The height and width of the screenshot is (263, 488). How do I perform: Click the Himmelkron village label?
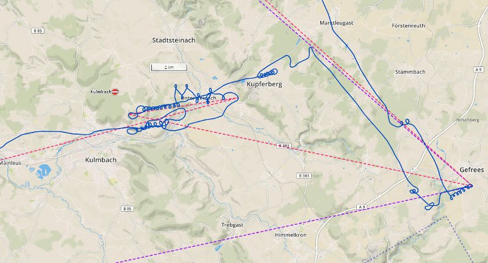(291, 235)
